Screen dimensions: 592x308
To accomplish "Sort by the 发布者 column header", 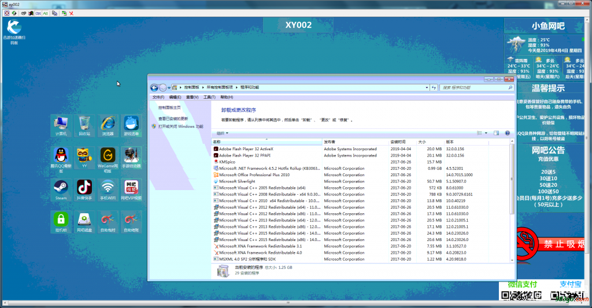I will [356, 142].
